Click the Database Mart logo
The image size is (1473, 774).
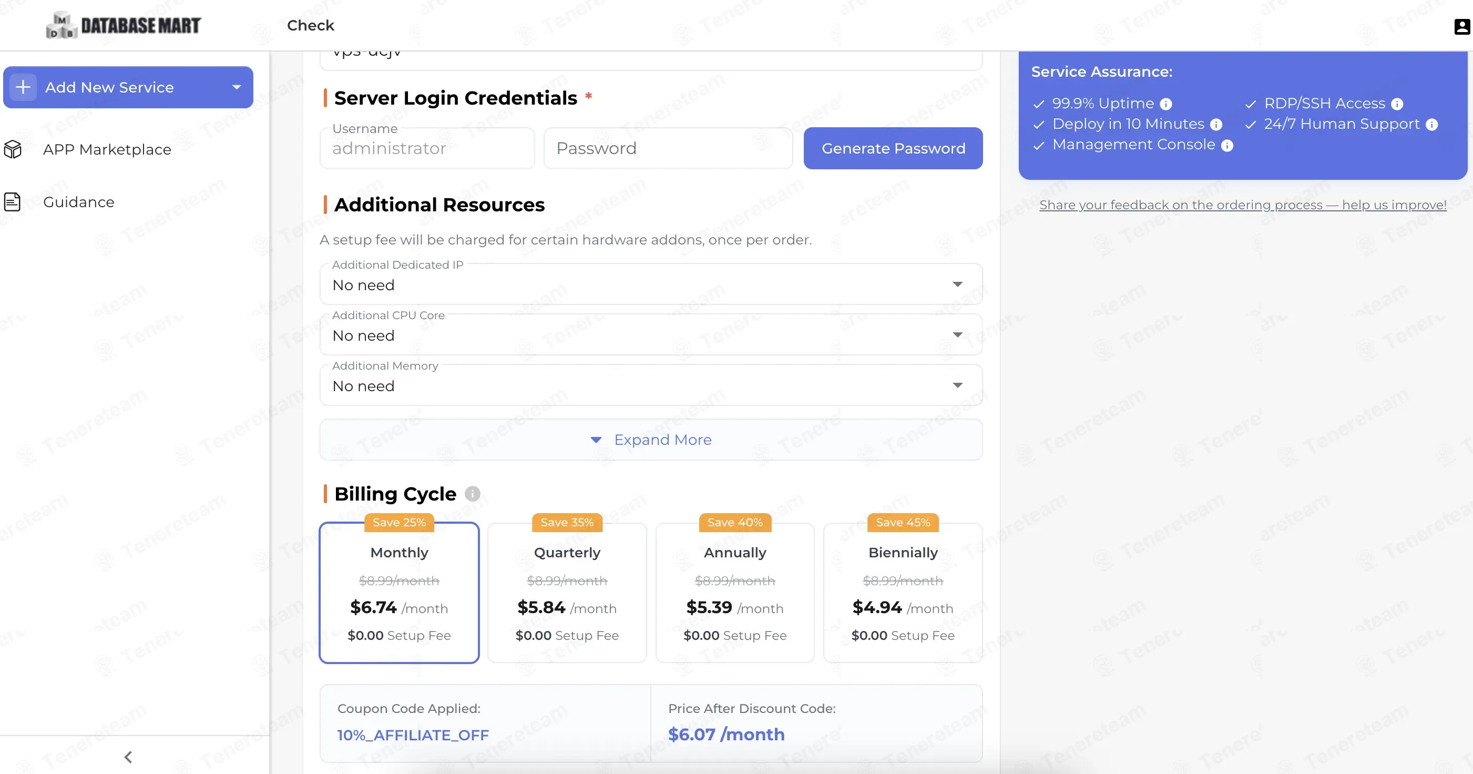[124, 25]
